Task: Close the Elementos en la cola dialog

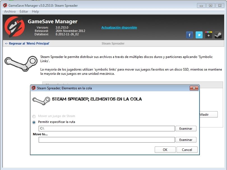Action: tap(194, 88)
